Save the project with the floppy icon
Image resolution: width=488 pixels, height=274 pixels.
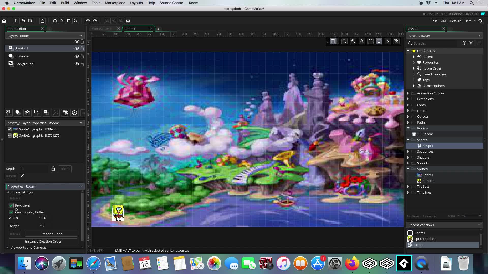(x=30, y=21)
